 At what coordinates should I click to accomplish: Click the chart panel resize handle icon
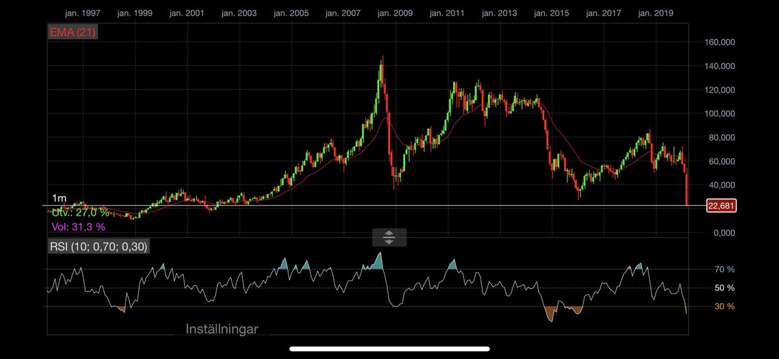389,237
